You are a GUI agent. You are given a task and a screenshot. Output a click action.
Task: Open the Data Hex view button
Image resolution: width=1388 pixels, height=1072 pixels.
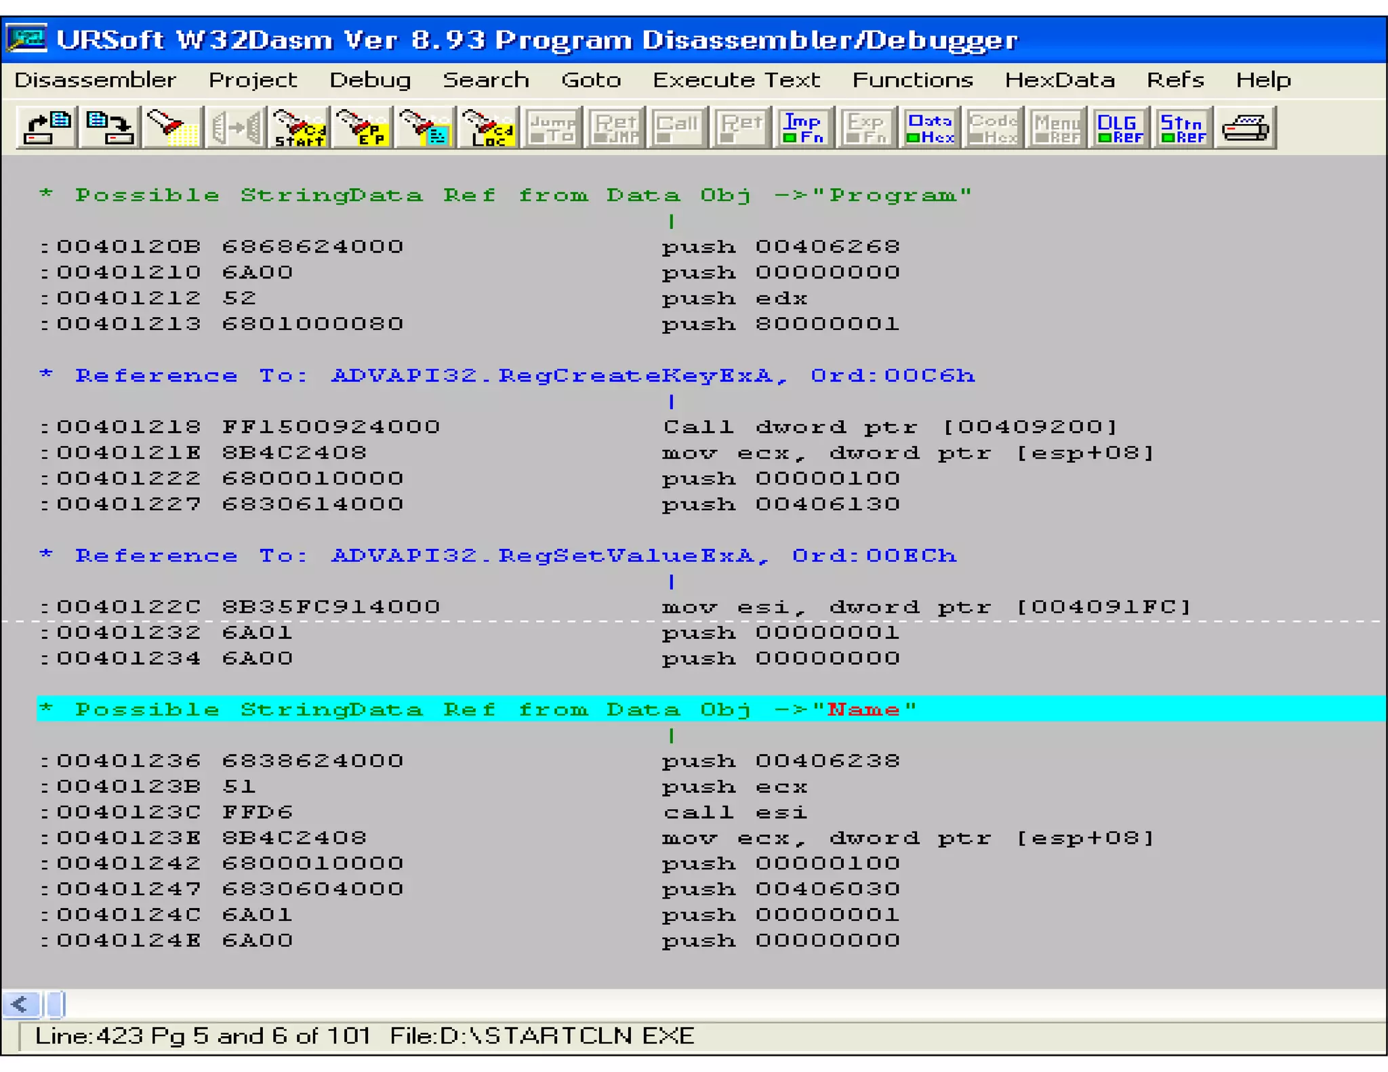coord(931,127)
